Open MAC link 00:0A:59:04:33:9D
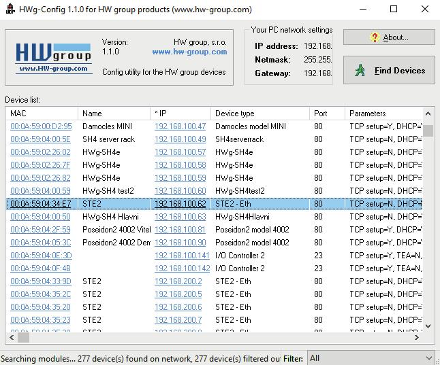Viewport: 440px width, 365px height. pyautogui.click(x=41, y=281)
